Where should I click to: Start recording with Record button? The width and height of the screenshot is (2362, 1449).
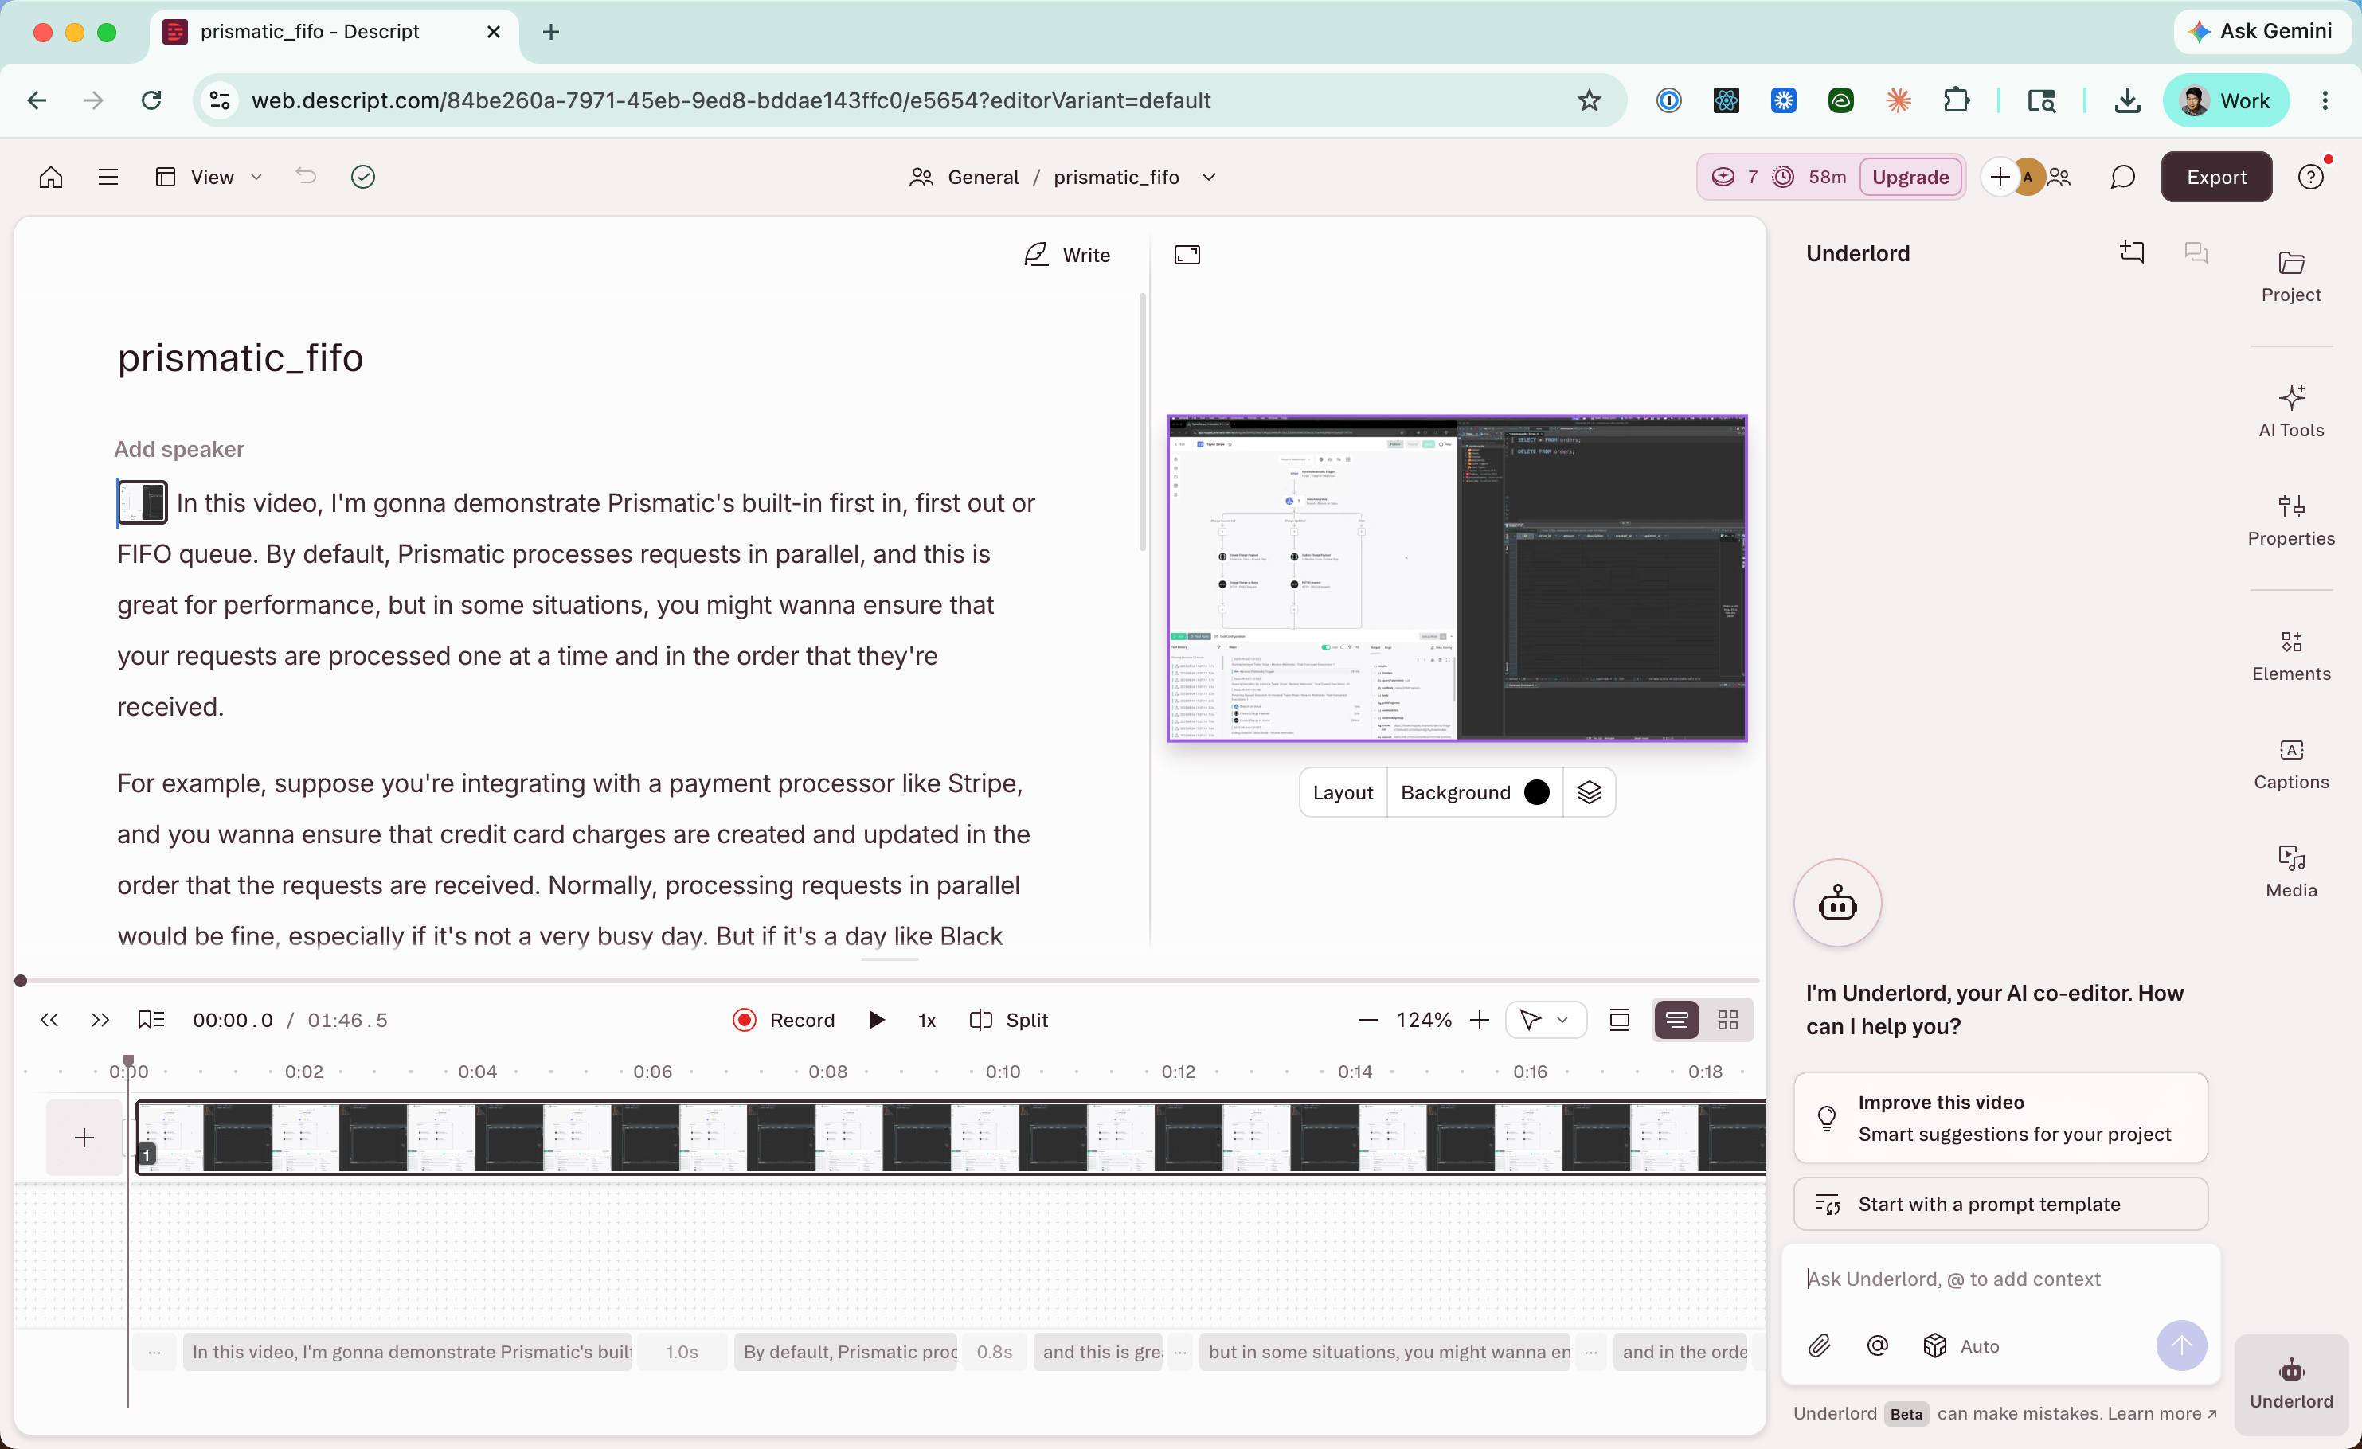pyautogui.click(x=783, y=1020)
